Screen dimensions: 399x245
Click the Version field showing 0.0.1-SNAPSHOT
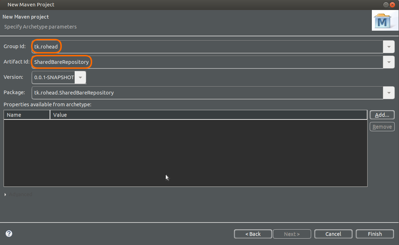tap(54, 77)
